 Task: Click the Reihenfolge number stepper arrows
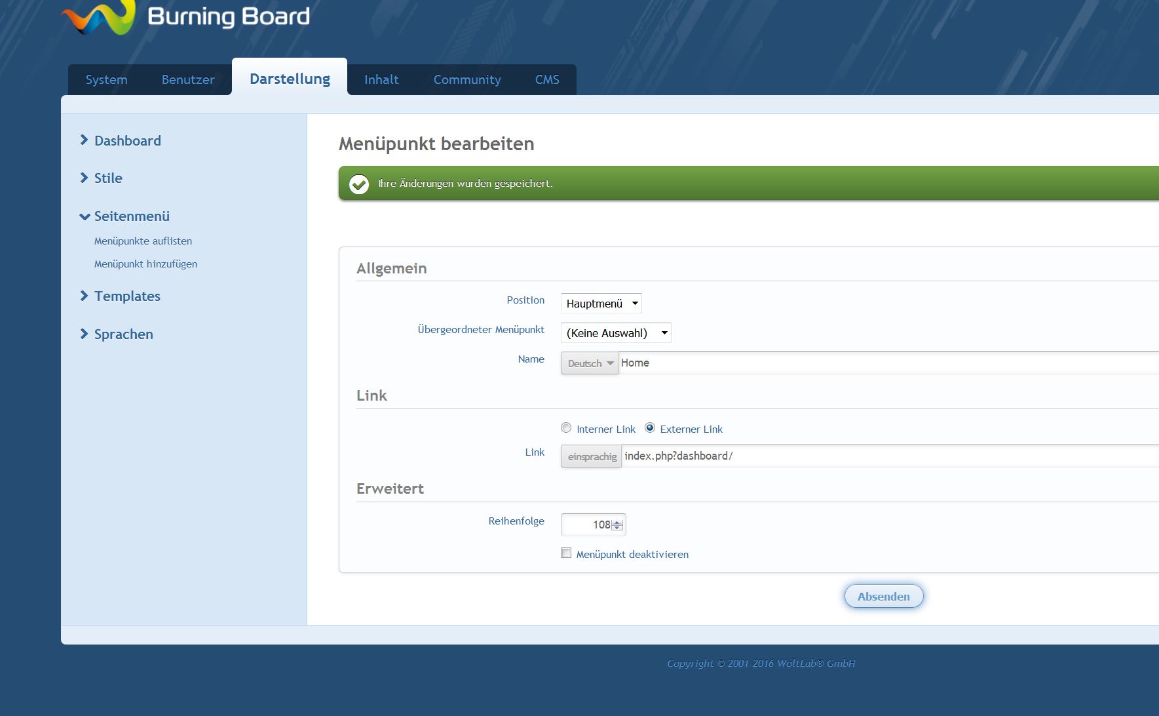tap(617, 525)
